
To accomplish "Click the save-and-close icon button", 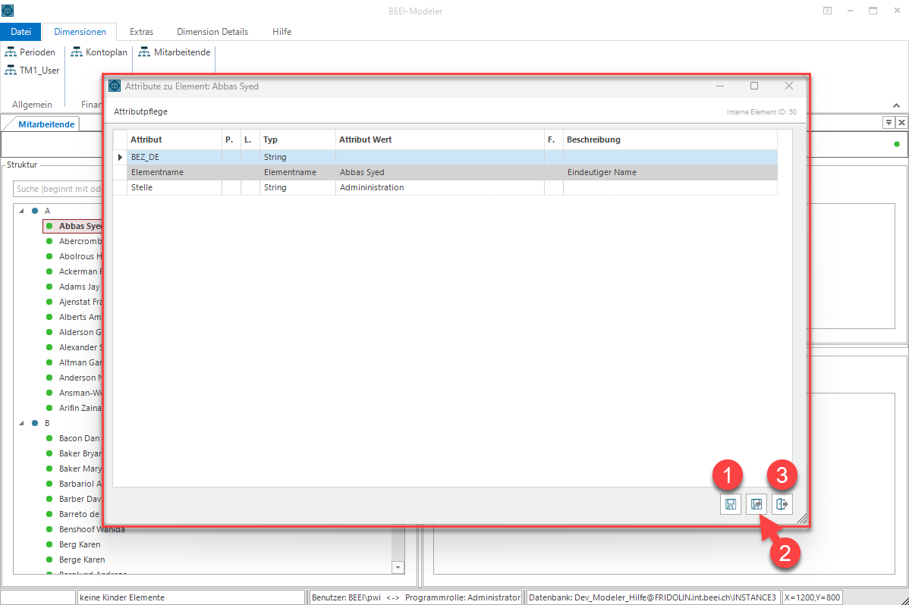I will coord(756,504).
